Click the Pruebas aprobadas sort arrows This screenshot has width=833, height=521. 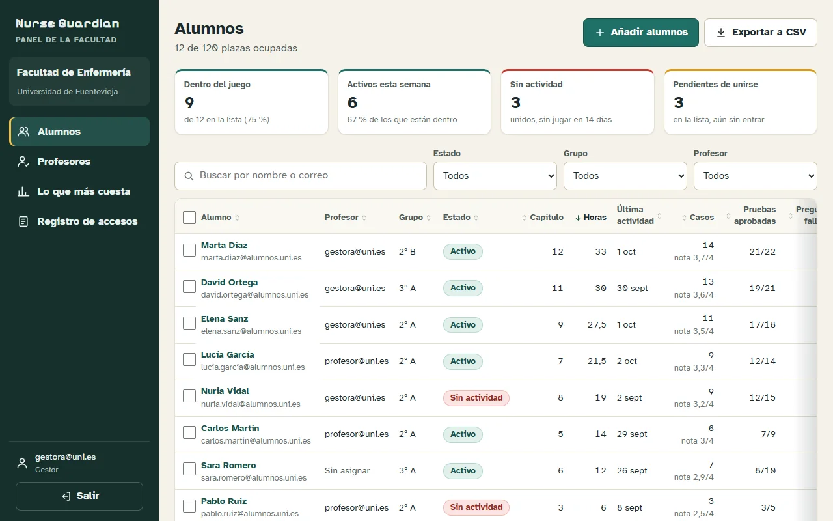[729, 216]
